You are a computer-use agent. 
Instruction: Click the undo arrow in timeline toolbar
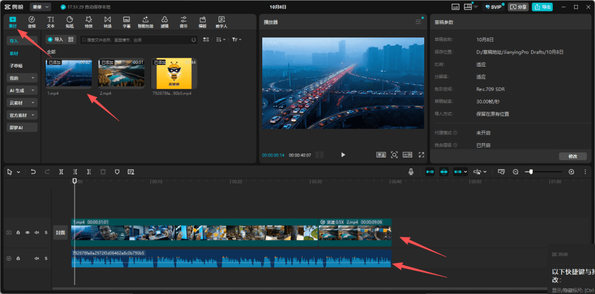click(x=33, y=172)
